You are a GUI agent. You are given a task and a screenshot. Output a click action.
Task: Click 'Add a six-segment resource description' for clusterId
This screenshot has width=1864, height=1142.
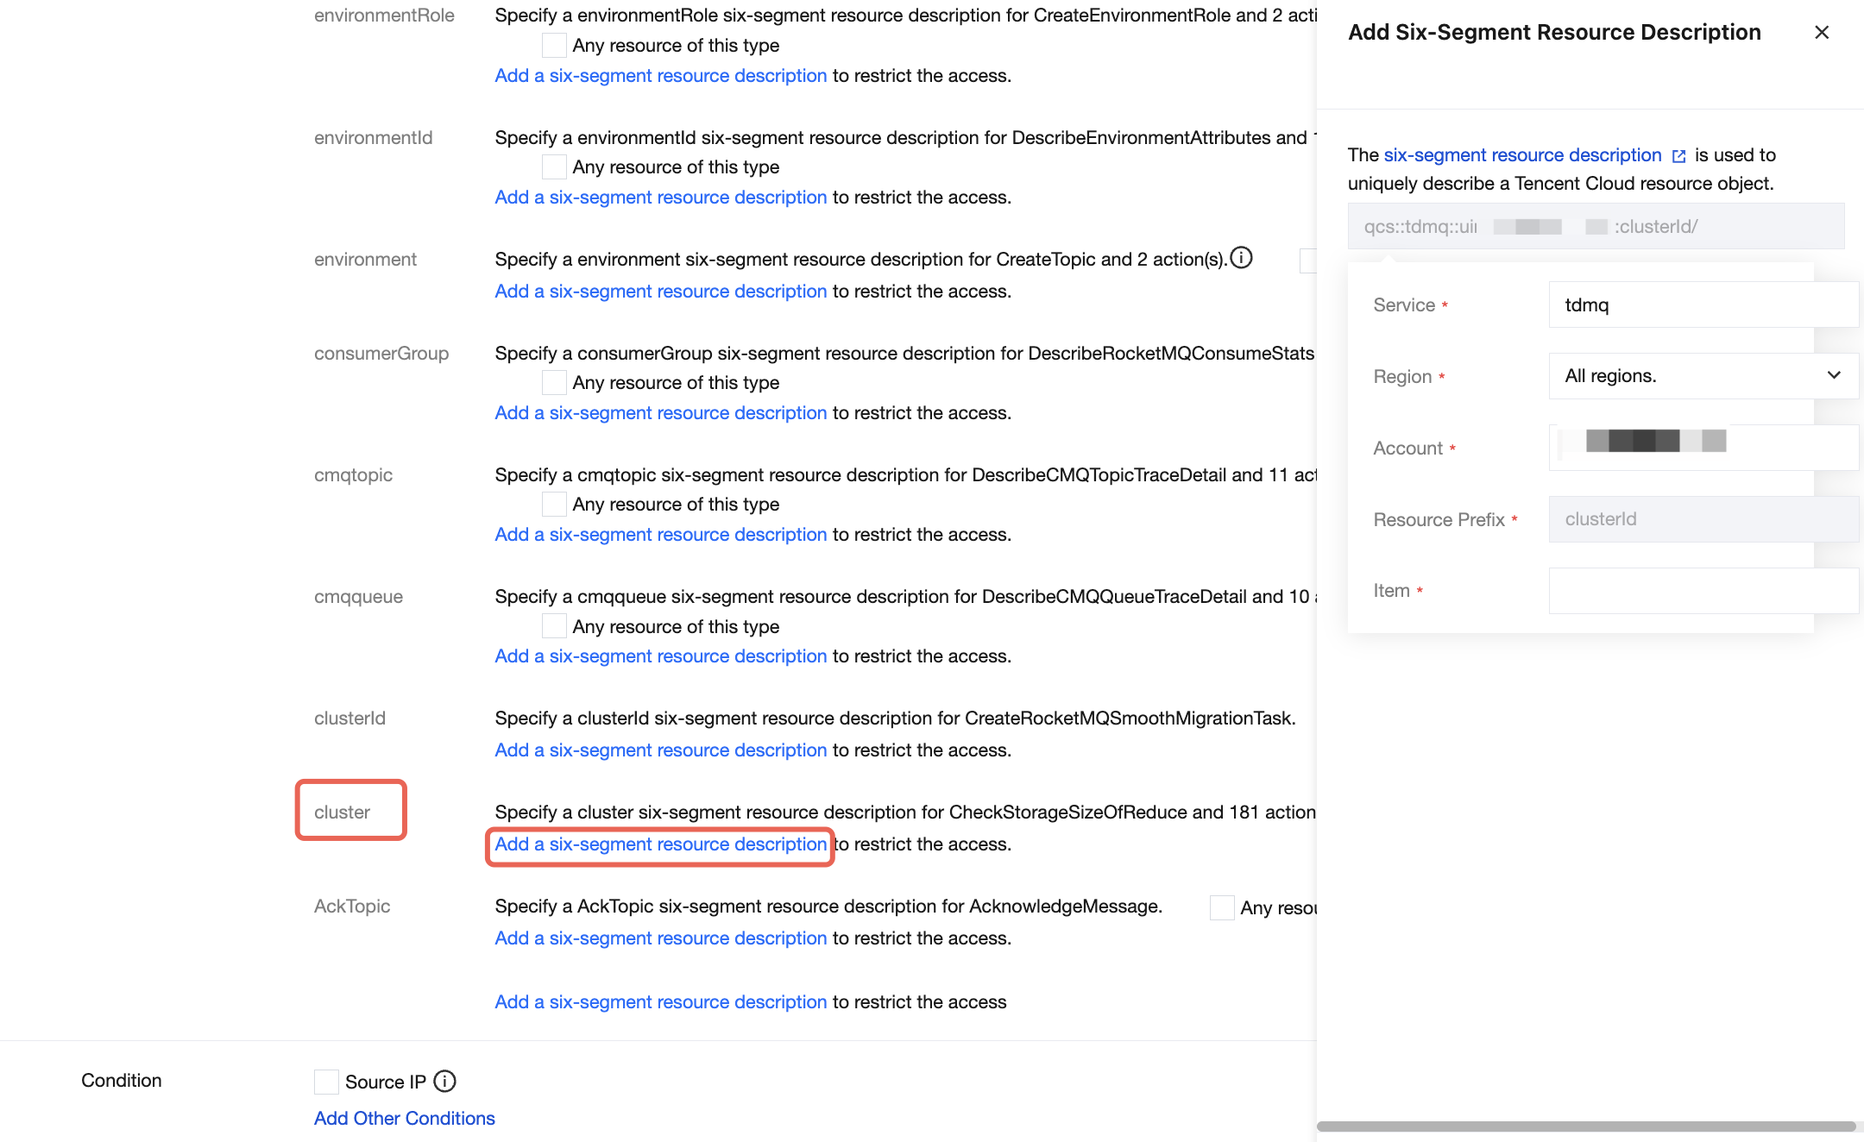coord(660,750)
